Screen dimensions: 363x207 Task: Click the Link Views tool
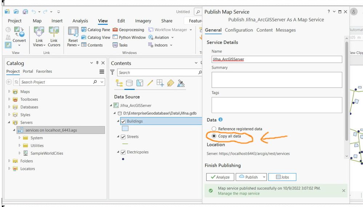(39, 37)
